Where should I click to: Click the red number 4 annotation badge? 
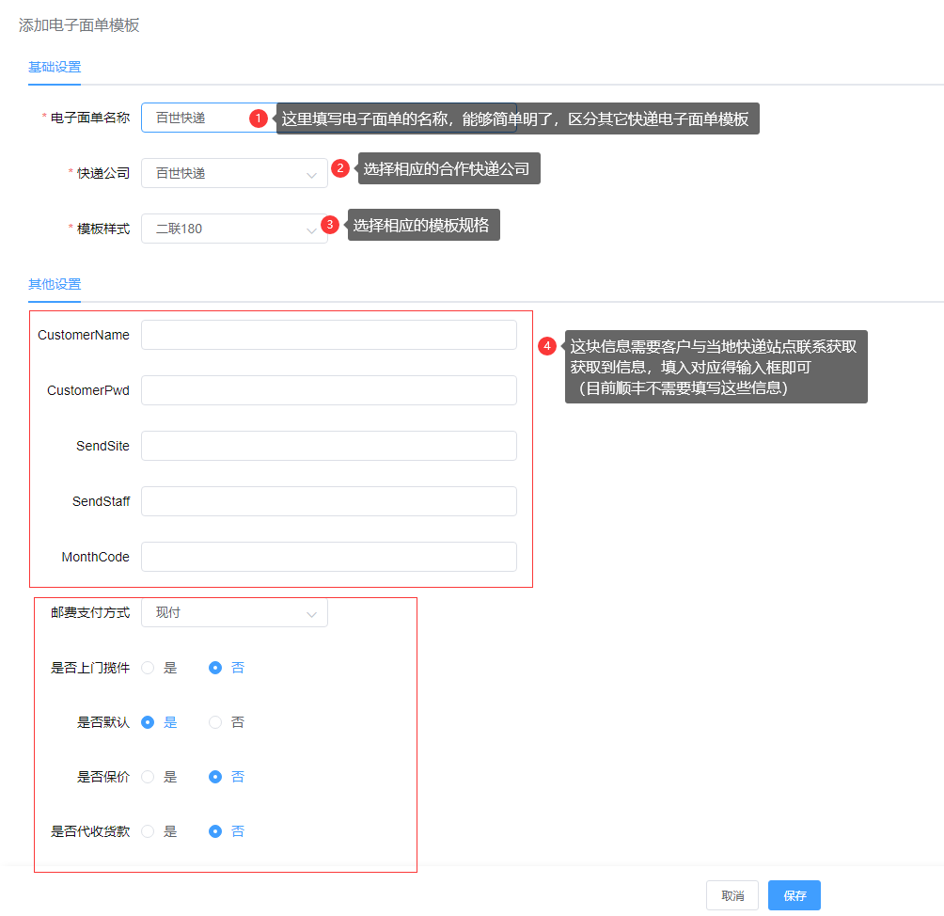click(547, 346)
